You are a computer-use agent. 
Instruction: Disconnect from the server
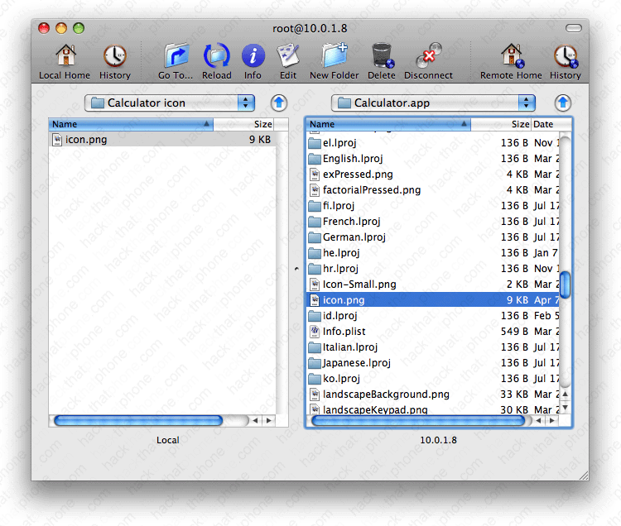click(x=428, y=56)
